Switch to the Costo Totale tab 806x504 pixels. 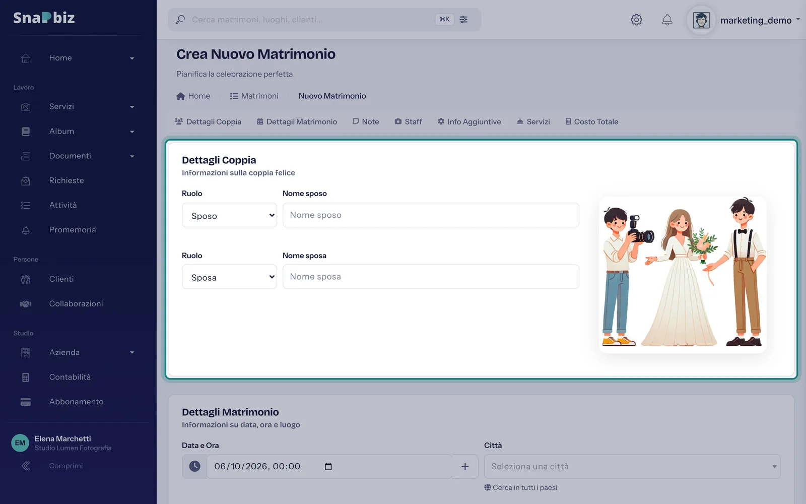click(x=591, y=121)
